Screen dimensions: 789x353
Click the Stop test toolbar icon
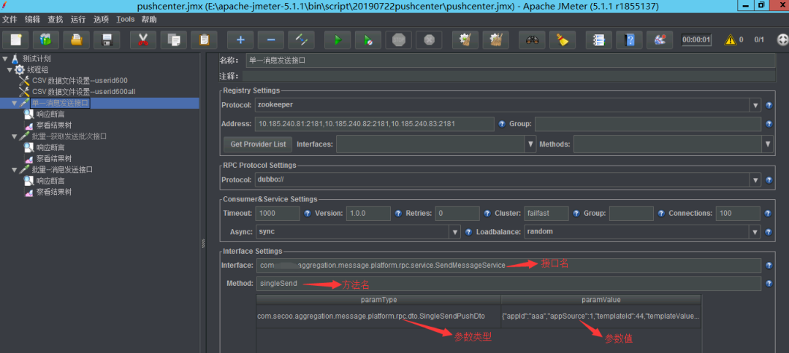click(399, 39)
